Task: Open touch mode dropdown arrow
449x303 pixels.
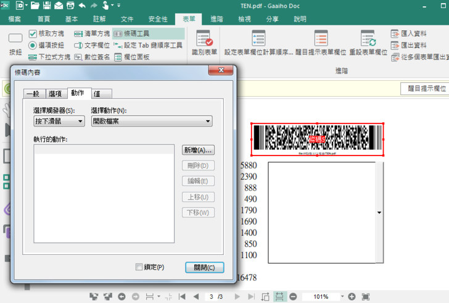Action: pos(112,5)
